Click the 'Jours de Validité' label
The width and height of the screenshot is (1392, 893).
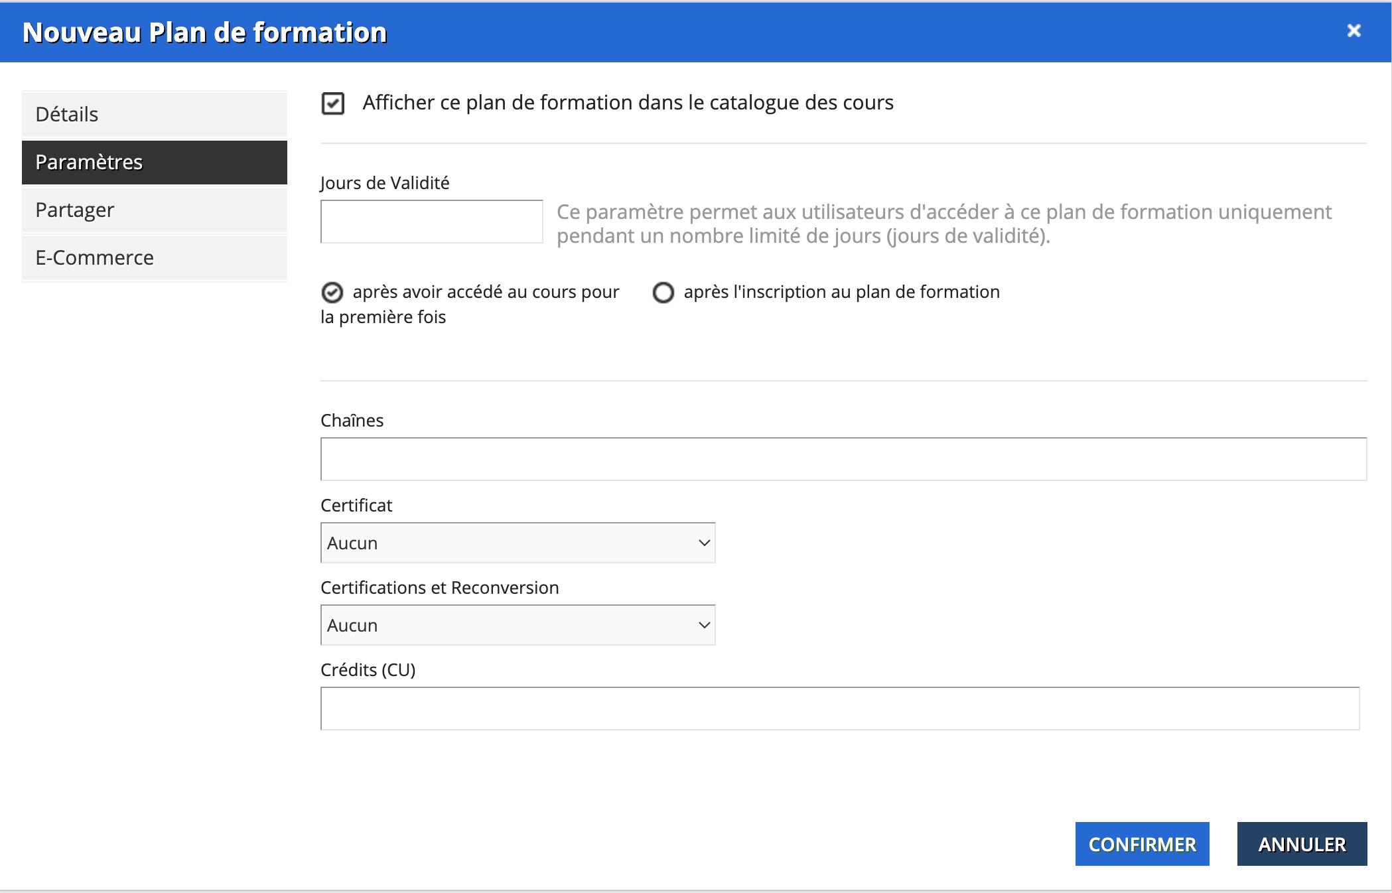coord(385,182)
